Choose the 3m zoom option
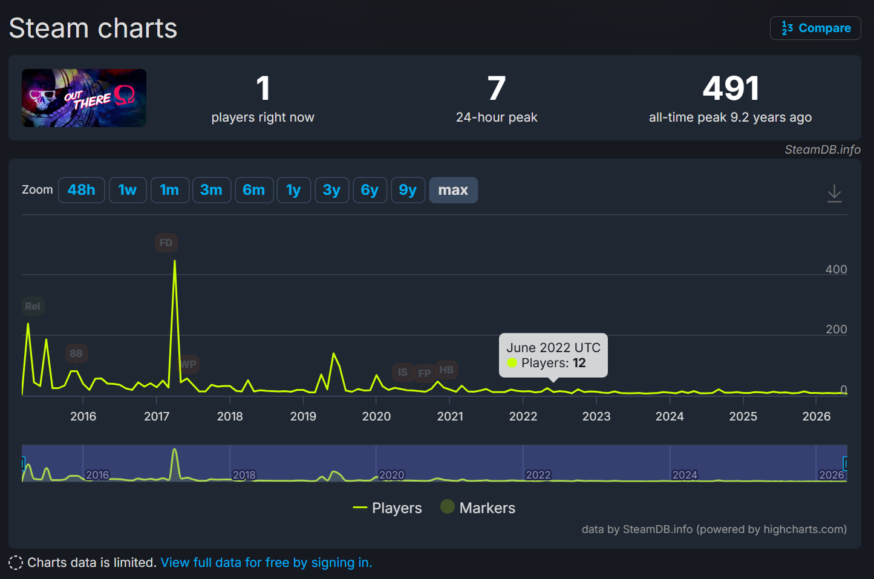Viewport: 874px width, 579px height. tap(211, 190)
